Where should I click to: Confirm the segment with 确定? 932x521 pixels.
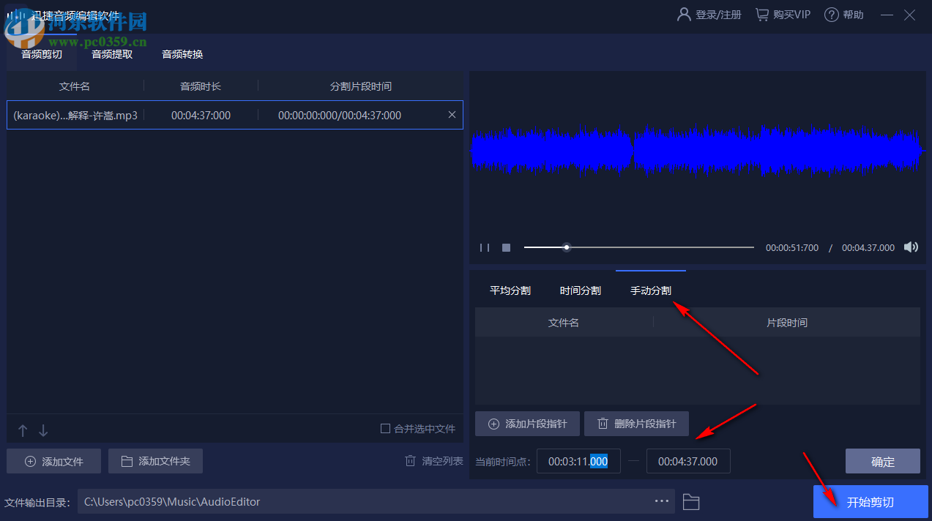[x=882, y=461]
